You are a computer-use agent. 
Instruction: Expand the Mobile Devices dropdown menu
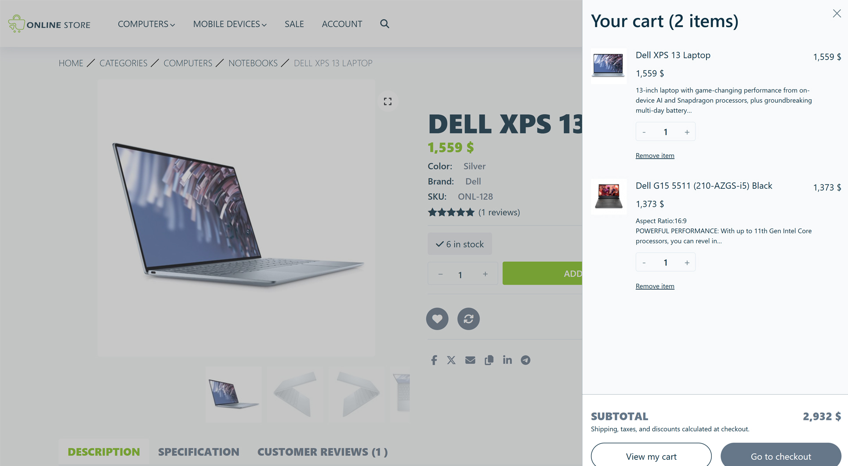click(x=230, y=24)
